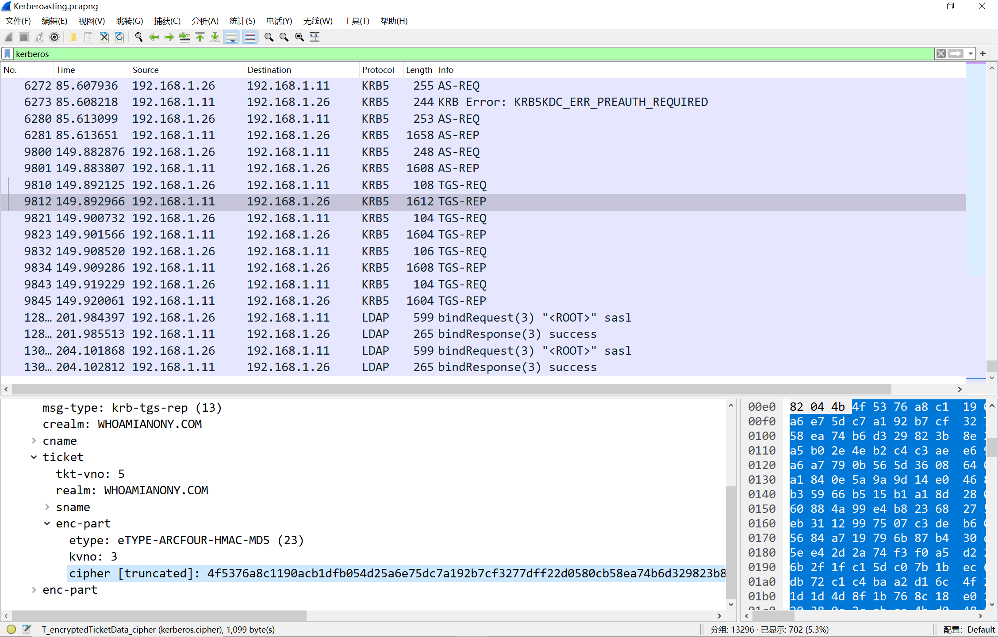
Task: Click the packet details horizontal scrollbar
Action: click(159, 616)
